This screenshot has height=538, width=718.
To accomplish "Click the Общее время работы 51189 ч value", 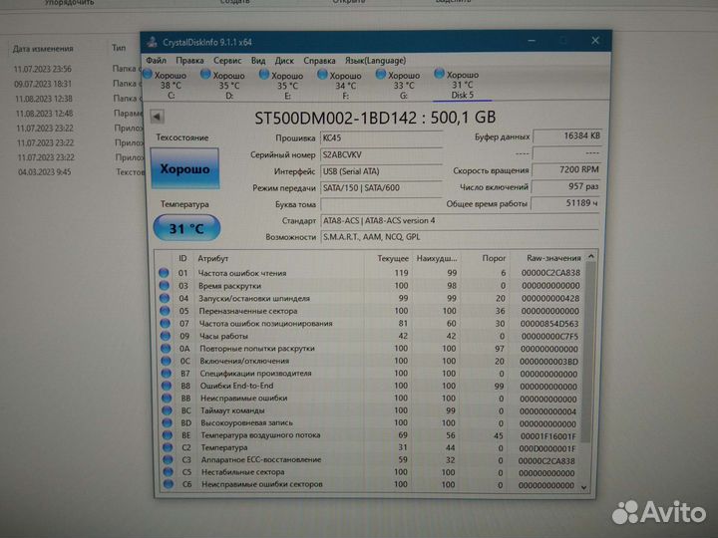I will click(565, 203).
